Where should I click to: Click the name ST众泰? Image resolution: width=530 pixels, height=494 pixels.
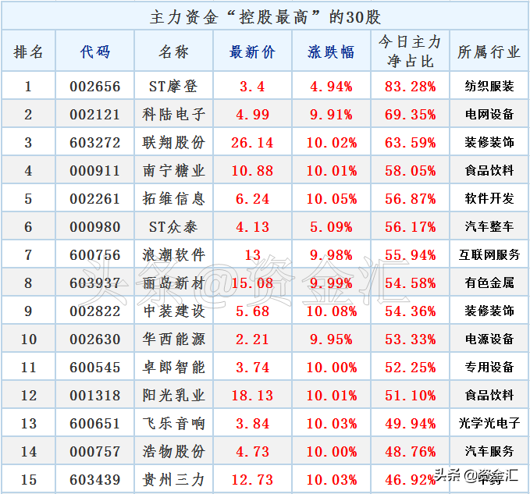[x=173, y=227]
